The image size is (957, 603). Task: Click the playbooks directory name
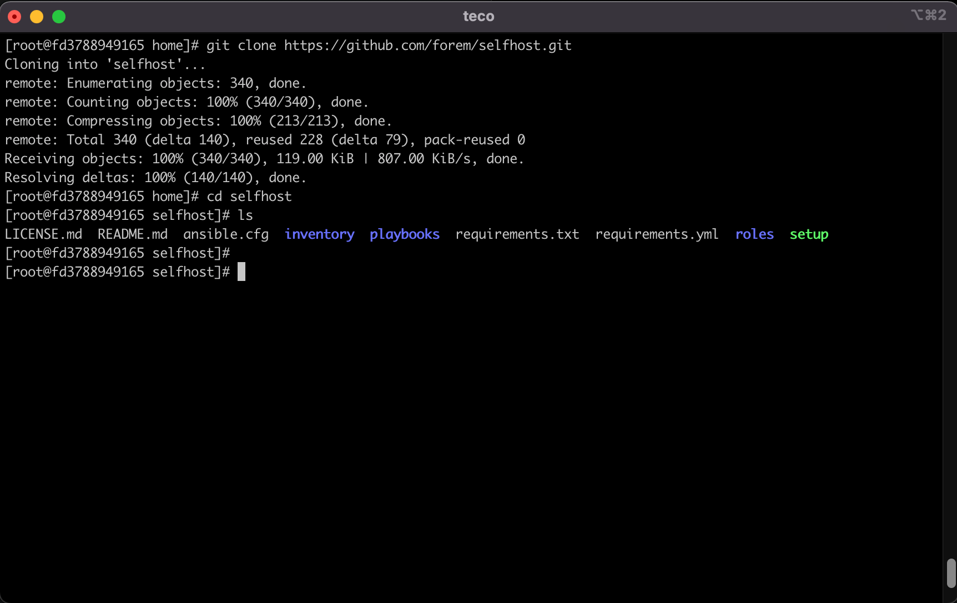[x=404, y=234]
